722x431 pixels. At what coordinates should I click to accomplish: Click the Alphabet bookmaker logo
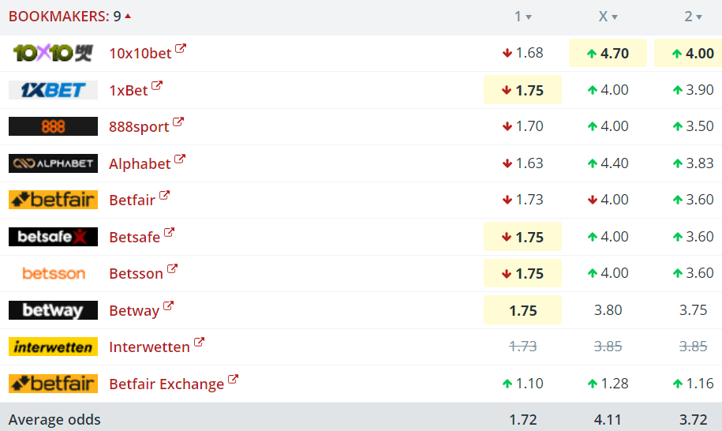(x=53, y=163)
